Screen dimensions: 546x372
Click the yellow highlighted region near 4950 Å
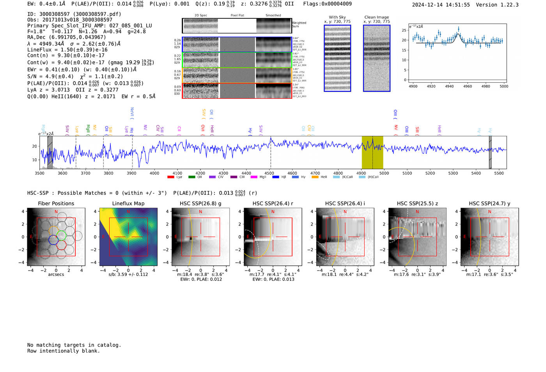(372, 152)
